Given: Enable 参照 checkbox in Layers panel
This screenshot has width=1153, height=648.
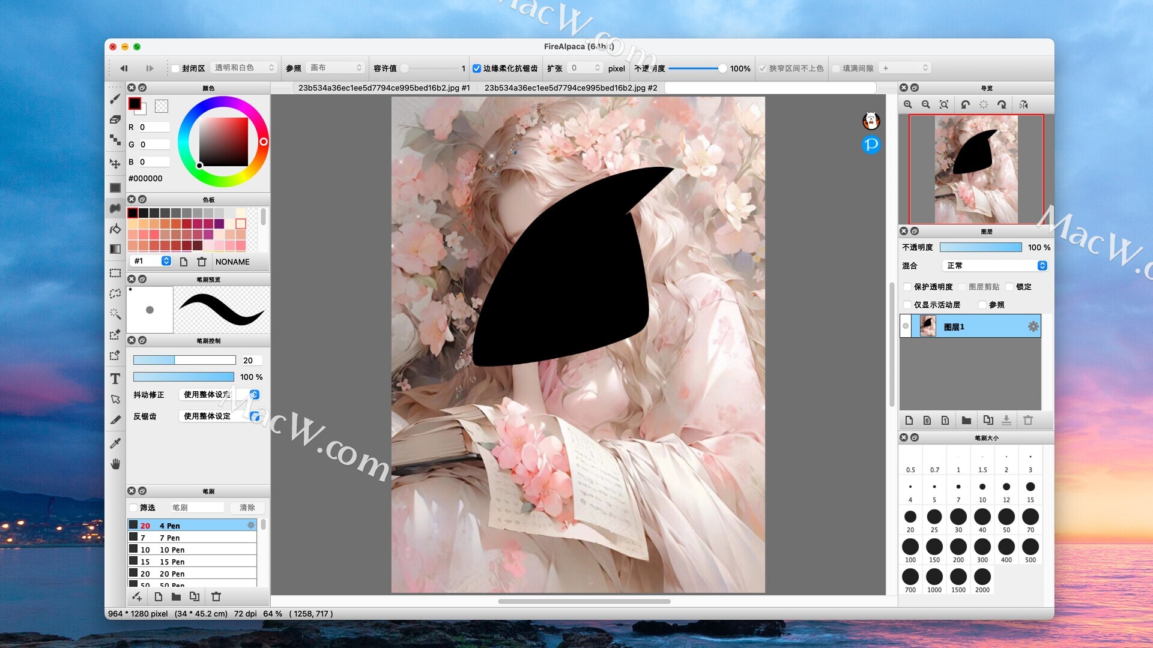Looking at the screenshot, I should point(982,305).
